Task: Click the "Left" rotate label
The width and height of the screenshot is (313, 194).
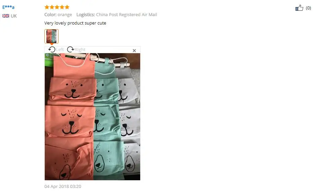Action: [60, 49]
